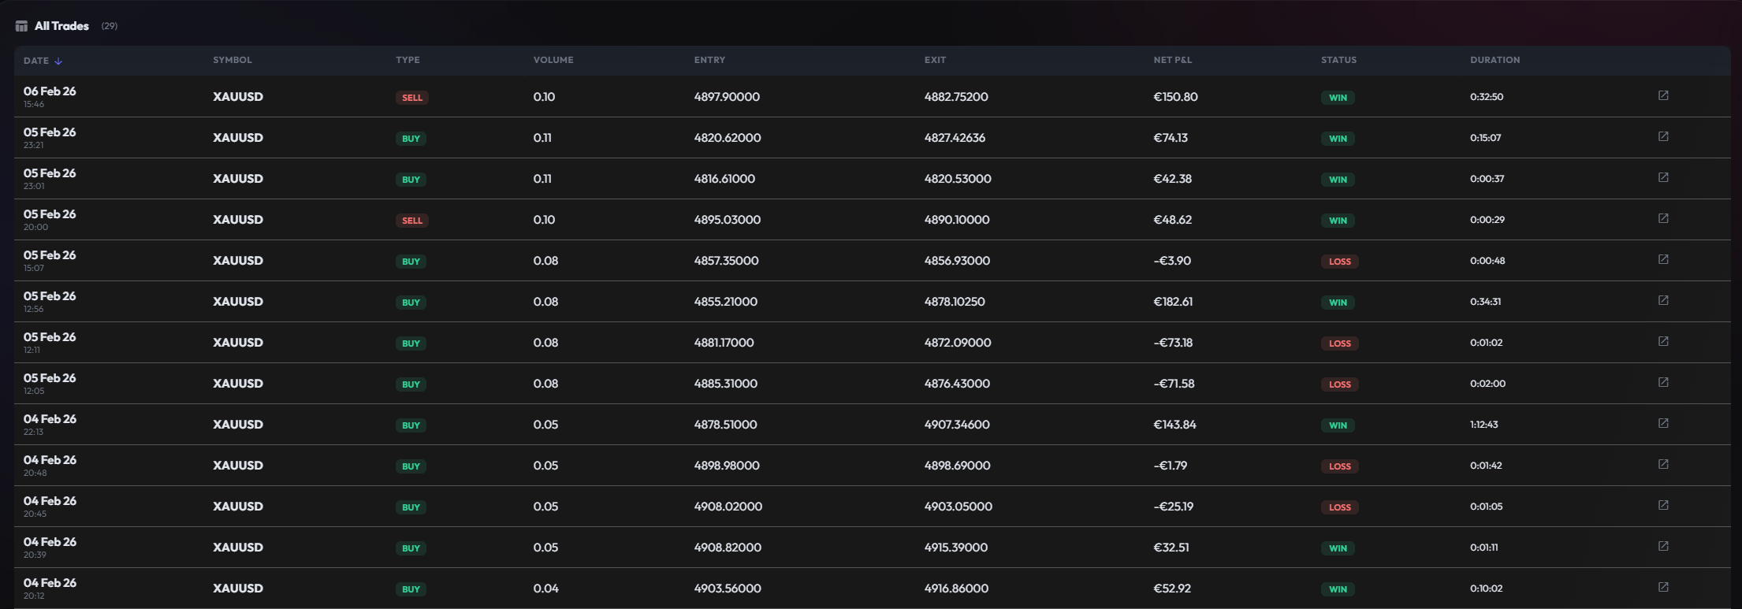The height and width of the screenshot is (609, 1742).
Task: Open trade details icon for €42.38 row
Action: [x=1663, y=177]
